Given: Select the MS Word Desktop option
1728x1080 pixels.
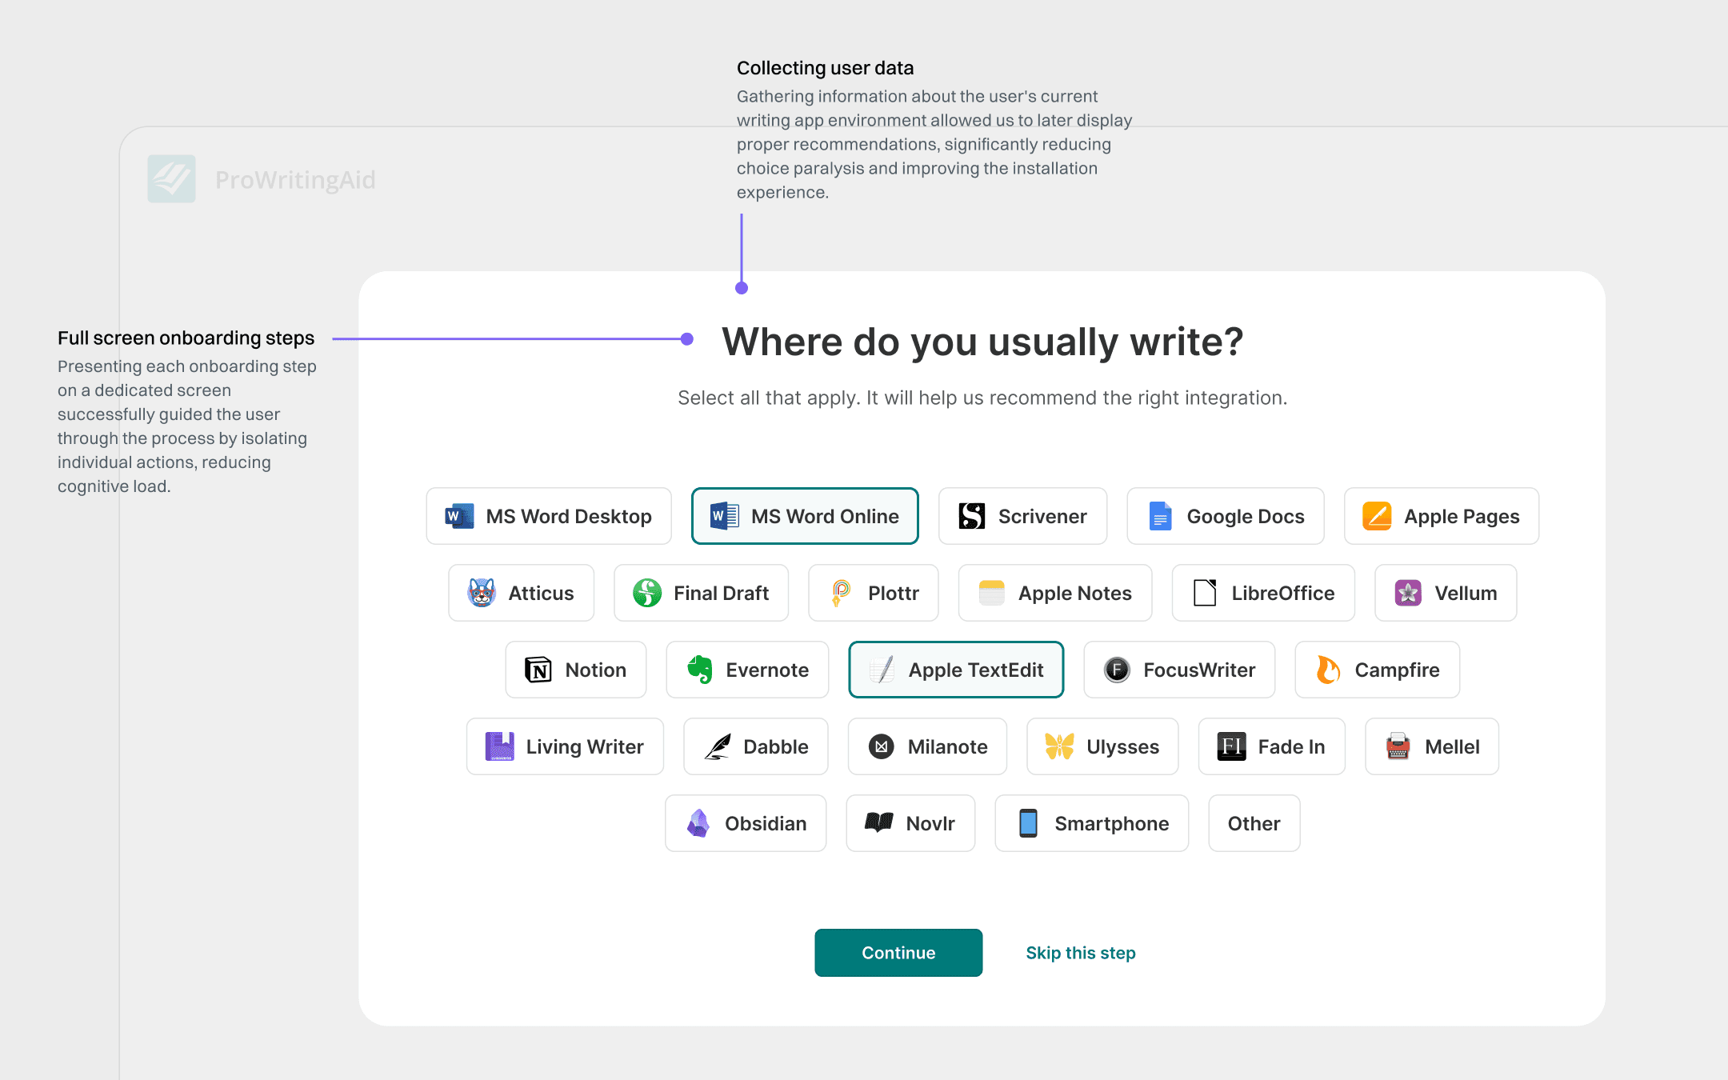Looking at the screenshot, I should (x=549, y=516).
